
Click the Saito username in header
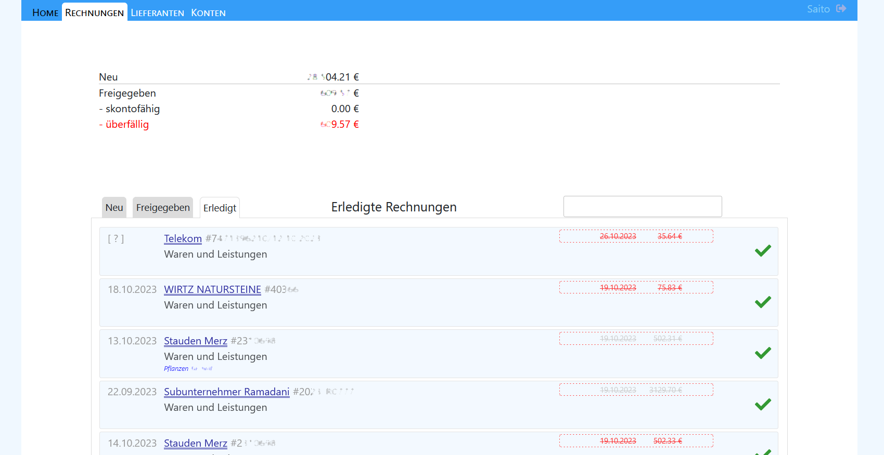(818, 9)
